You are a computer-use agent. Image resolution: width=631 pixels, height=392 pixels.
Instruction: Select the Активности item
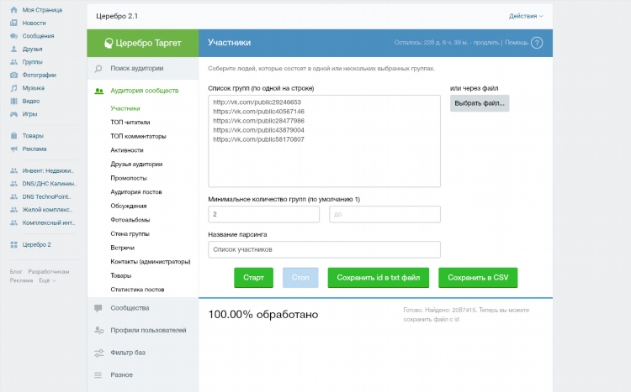coord(127,150)
